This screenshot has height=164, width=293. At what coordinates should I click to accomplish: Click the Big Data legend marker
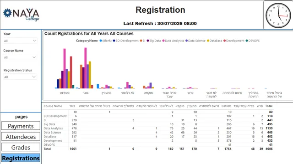click(148, 41)
